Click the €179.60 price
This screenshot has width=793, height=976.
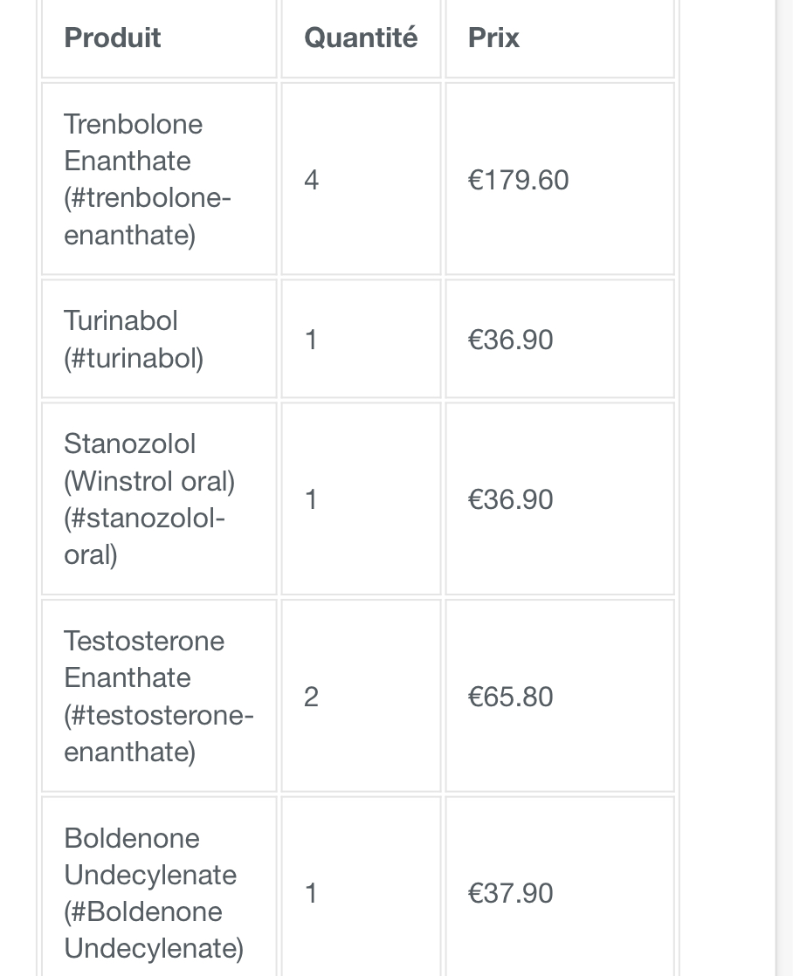pos(518,180)
